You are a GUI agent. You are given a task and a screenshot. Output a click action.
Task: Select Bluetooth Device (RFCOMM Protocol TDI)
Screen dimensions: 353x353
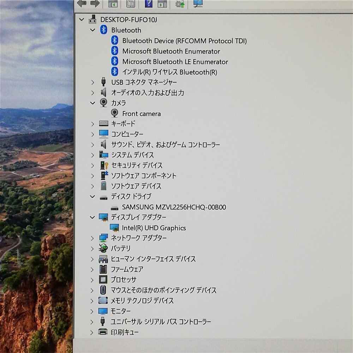(x=184, y=41)
